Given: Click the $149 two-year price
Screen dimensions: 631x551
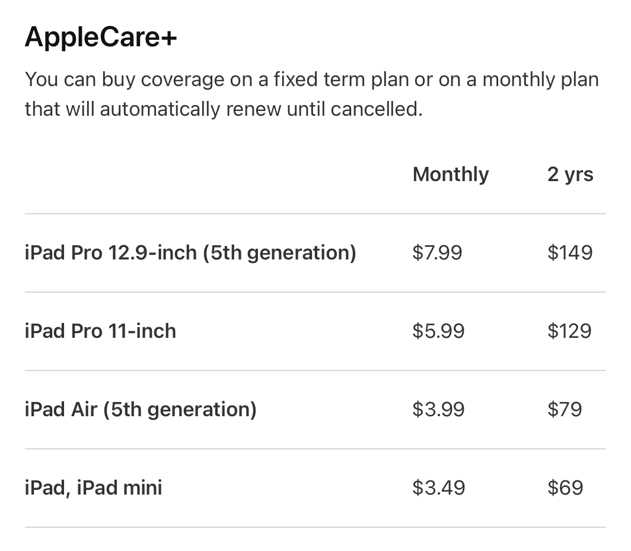Looking at the screenshot, I should point(569,253).
